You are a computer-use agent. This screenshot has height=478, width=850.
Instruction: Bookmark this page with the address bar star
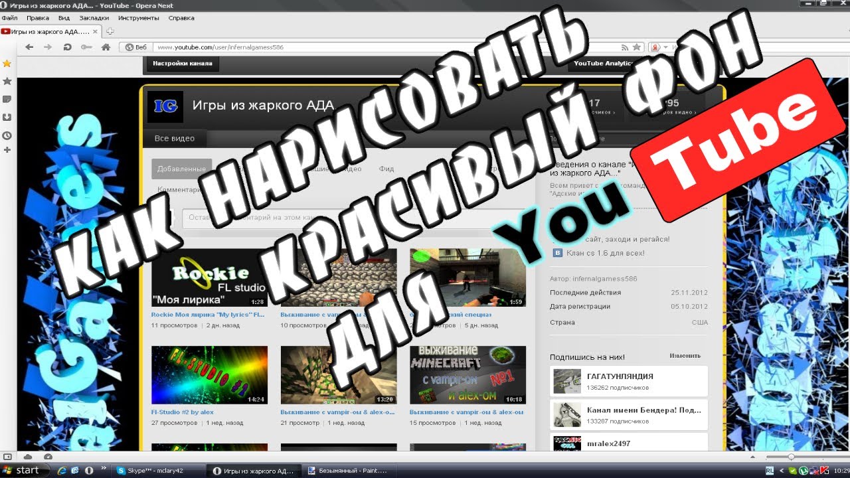637,47
